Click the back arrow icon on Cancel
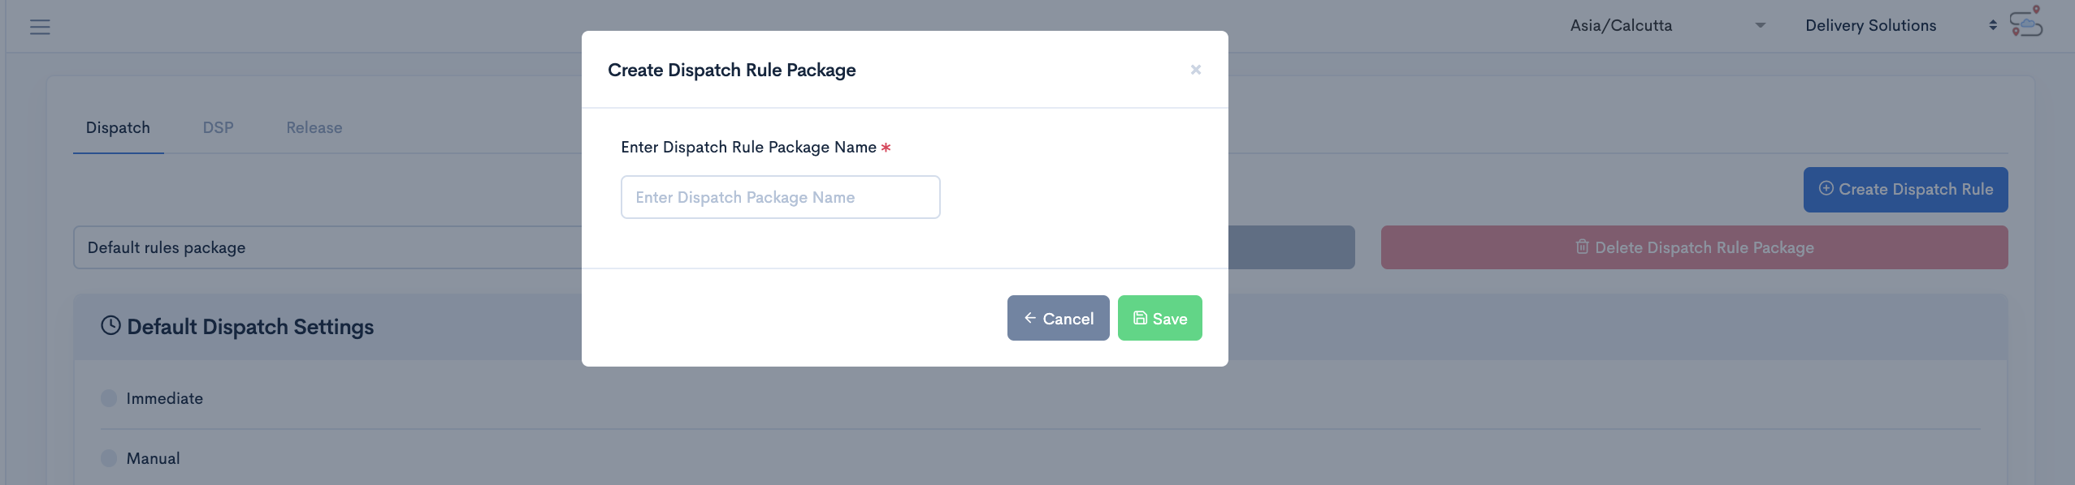This screenshot has height=485, width=2075. pos(1029,318)
